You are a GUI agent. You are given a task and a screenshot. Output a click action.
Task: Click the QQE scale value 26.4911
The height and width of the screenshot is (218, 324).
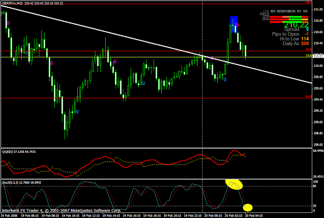click(318, 177)
